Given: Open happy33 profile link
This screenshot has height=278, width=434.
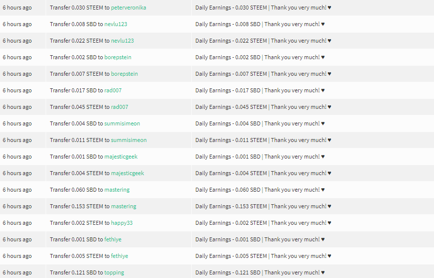Looking at the screenshot, I should [122, 223].
